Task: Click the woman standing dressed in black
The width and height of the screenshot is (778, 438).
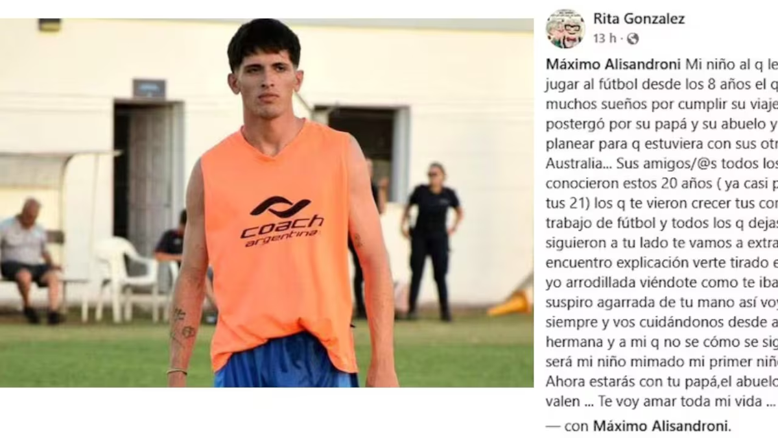Action: [430, 241]
